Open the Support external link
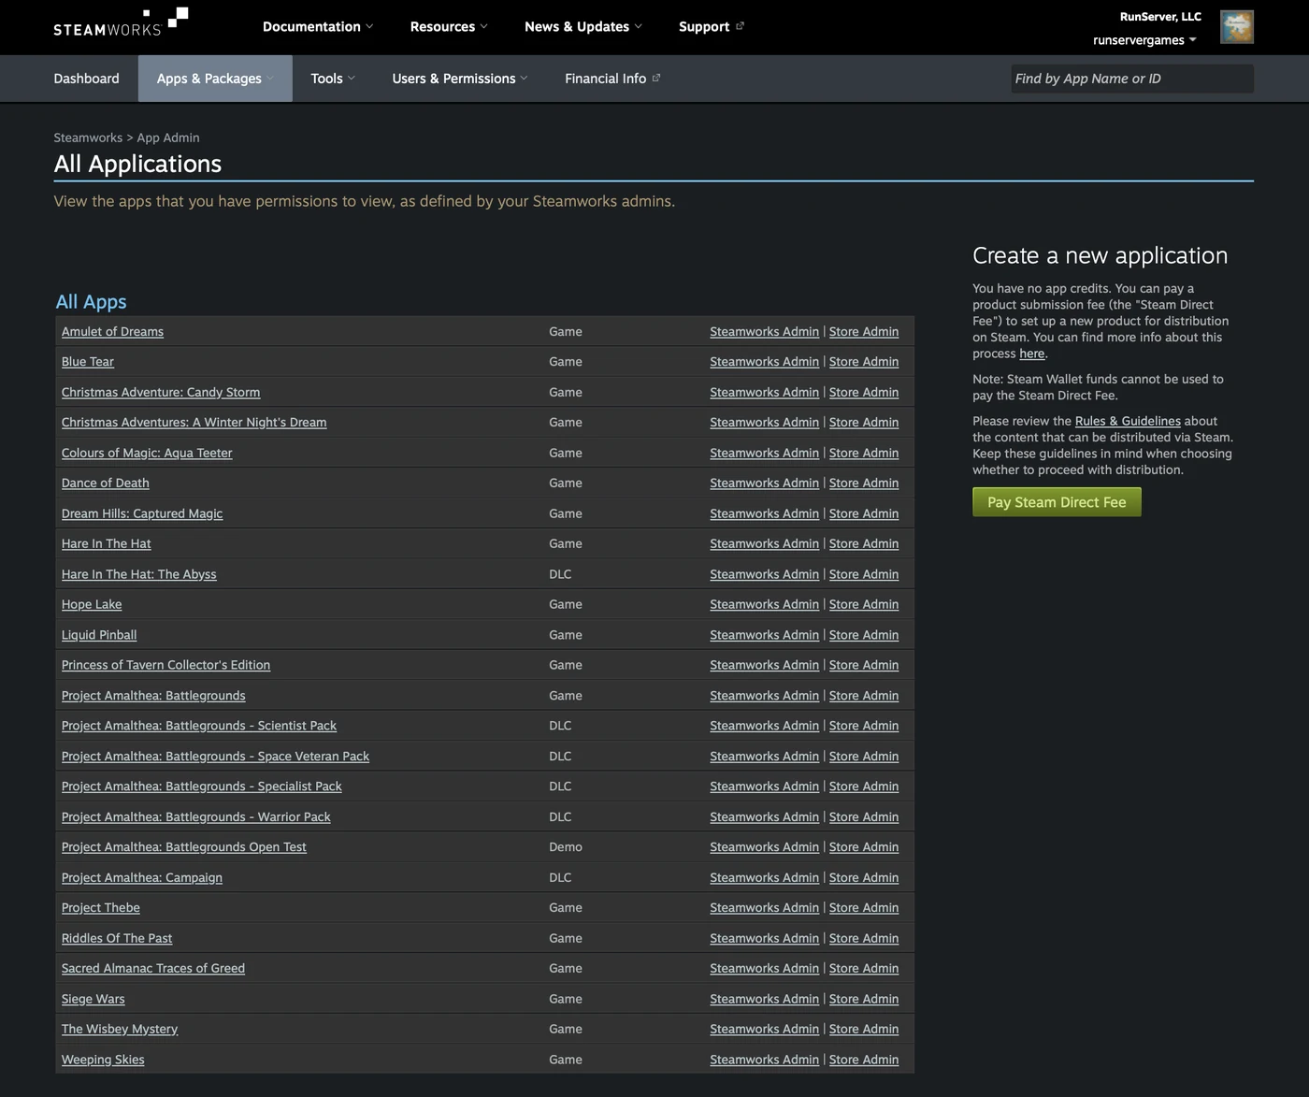1309x1097 pixels. point(712,26)
